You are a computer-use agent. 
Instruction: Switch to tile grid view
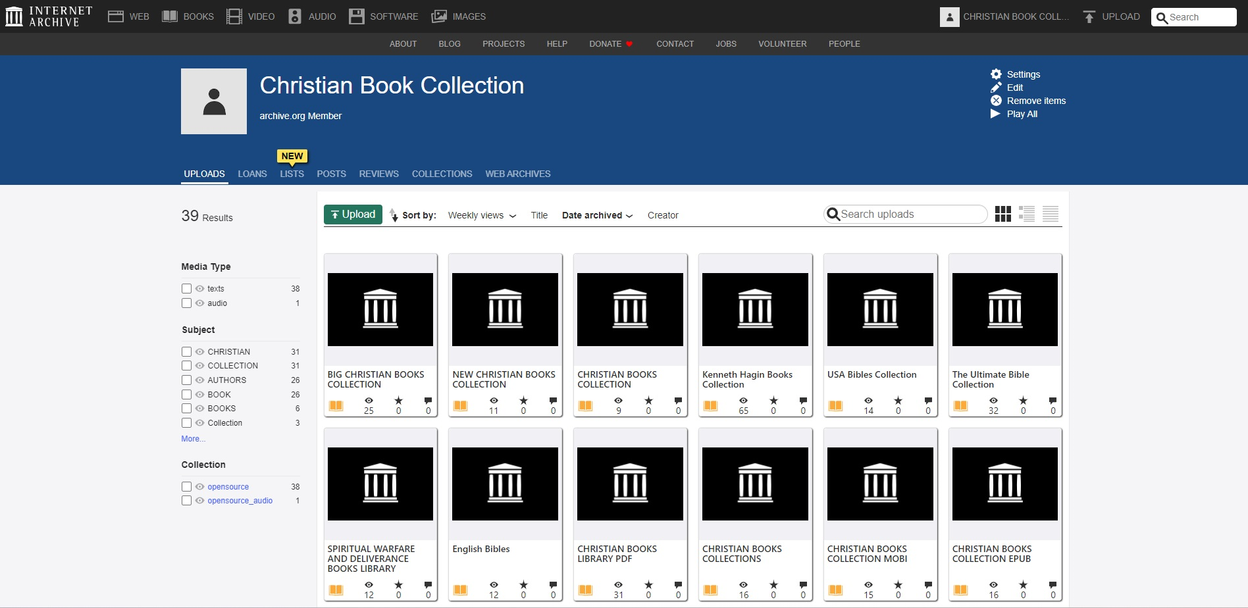[1003, 214]
